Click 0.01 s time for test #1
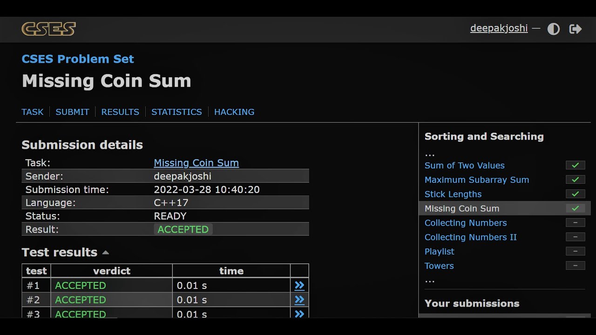This screenshot has height=335, width=596. click(192, 286)
